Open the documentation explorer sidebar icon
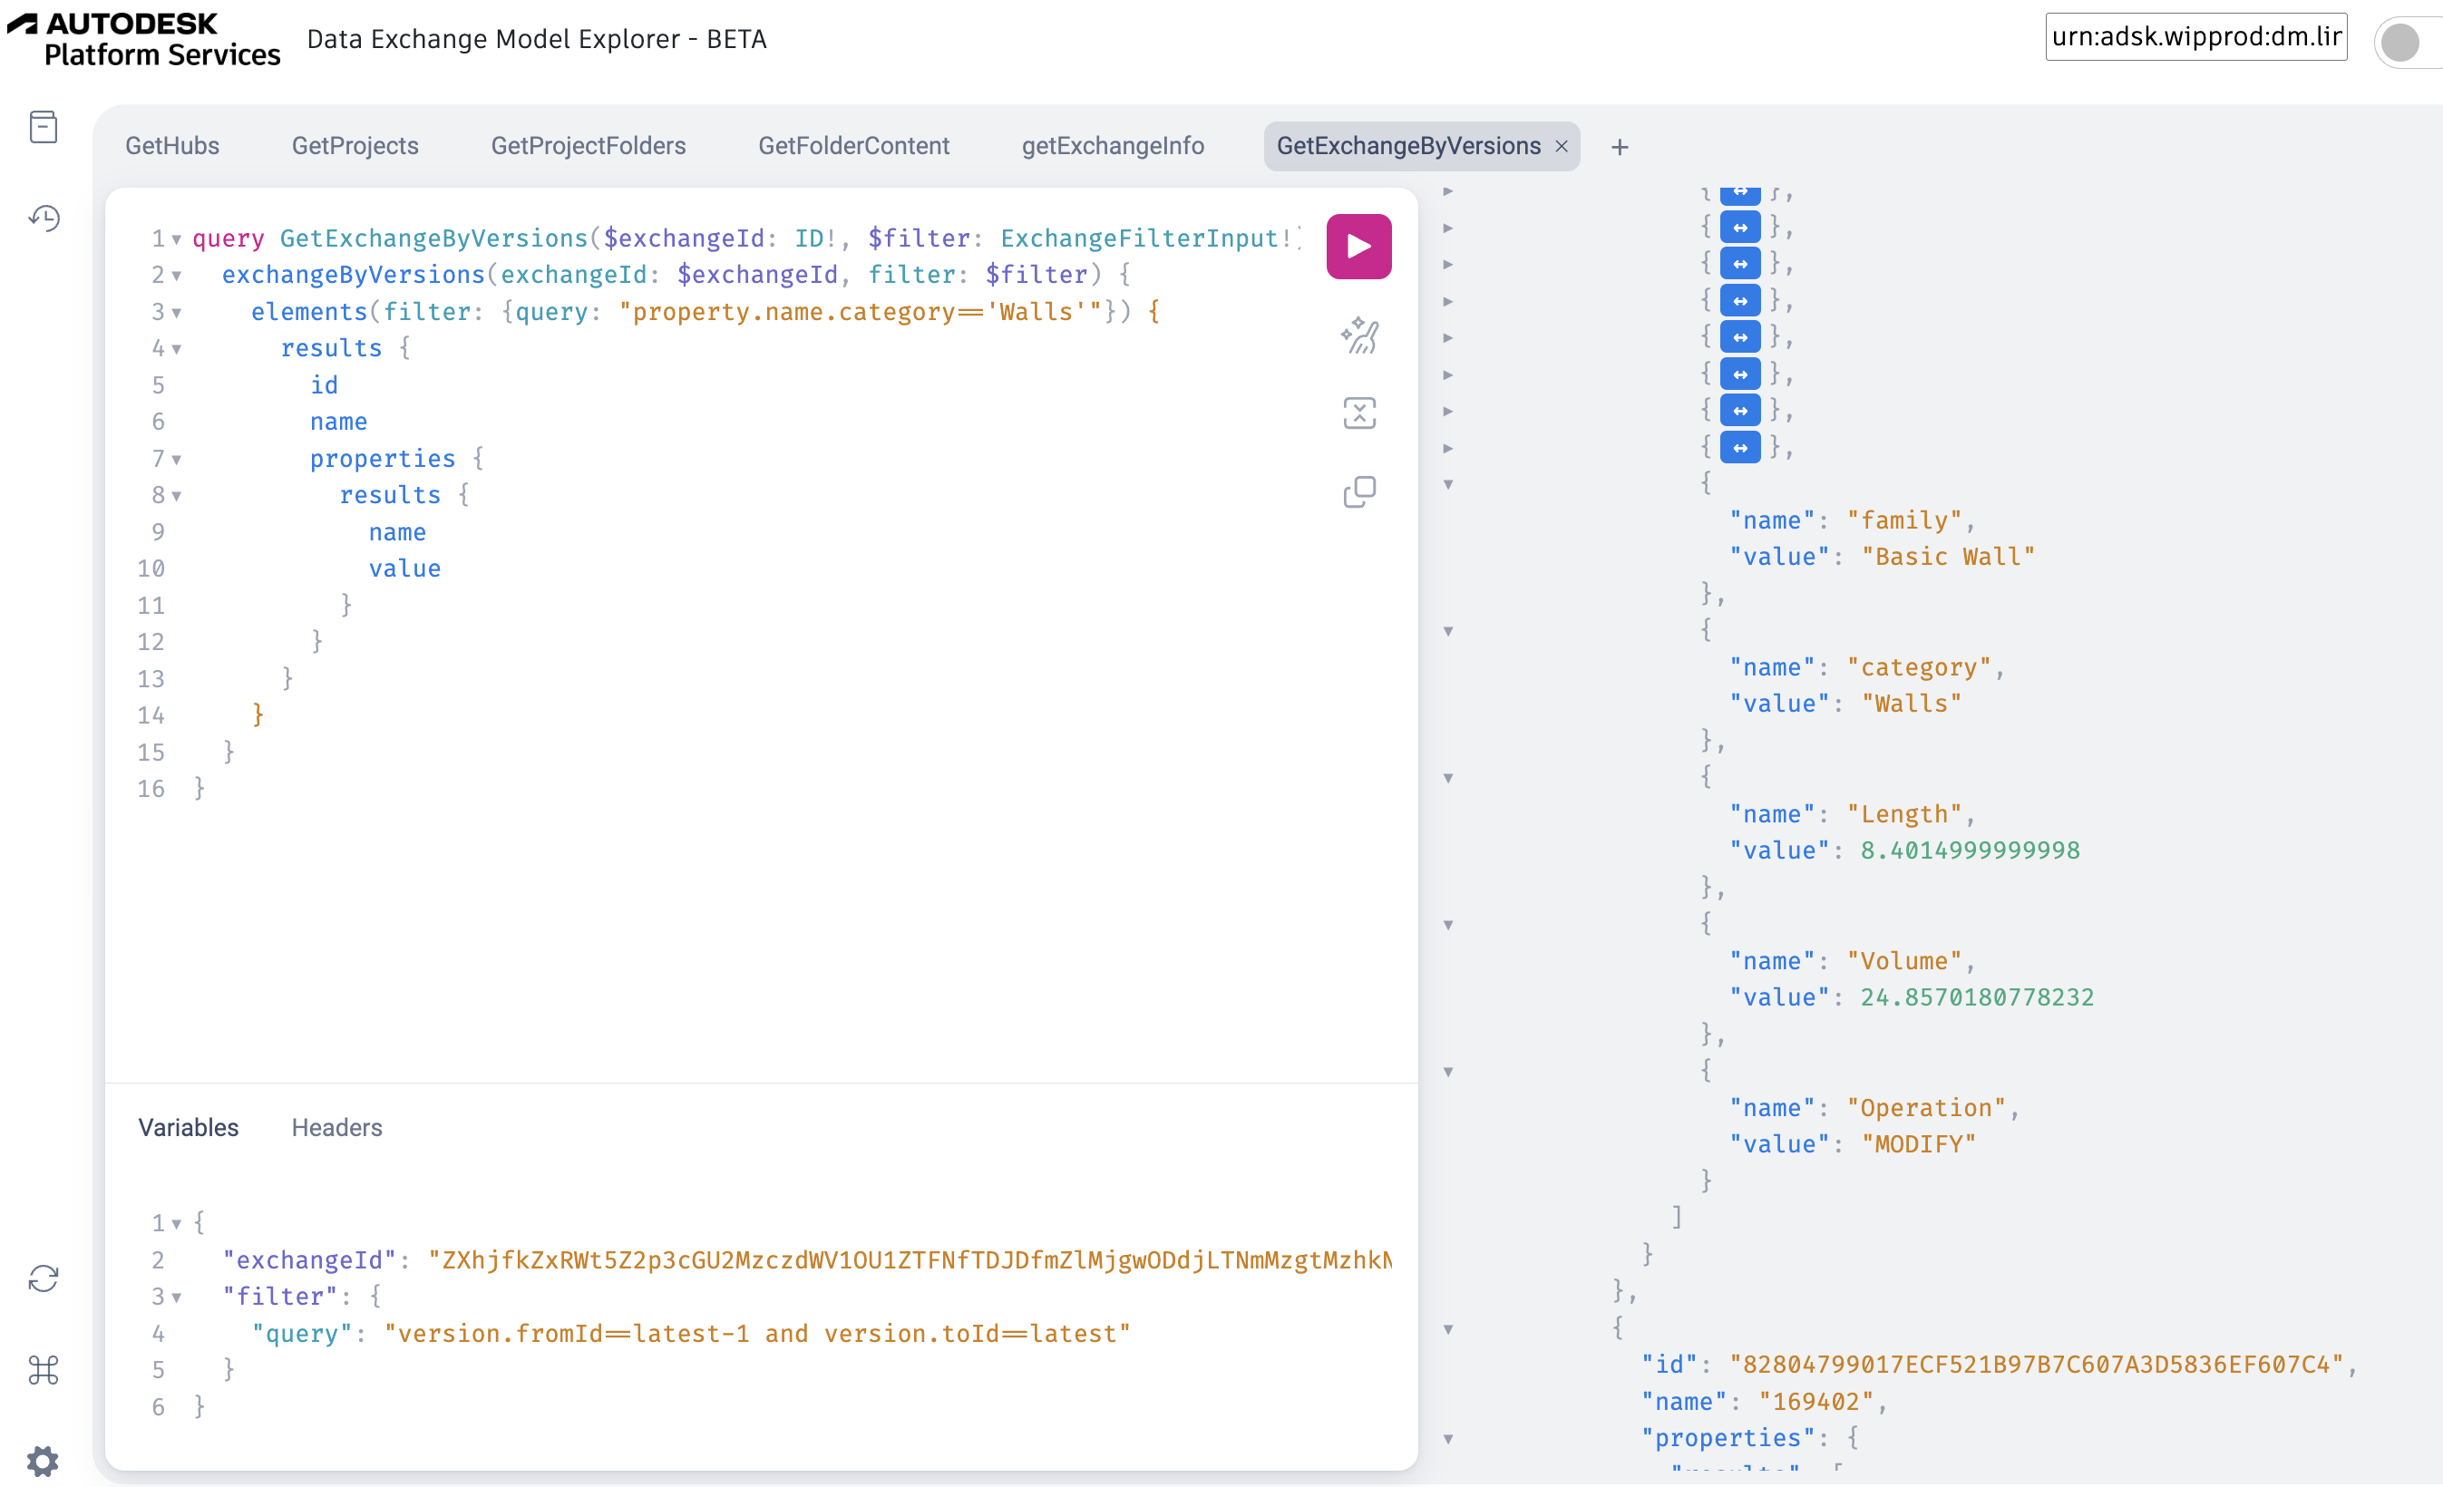2443x1487 pixels. pyautogui.click(x=44, y=127)
